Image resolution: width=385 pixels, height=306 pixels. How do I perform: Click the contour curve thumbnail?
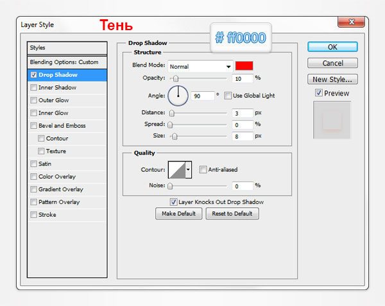[x=177, y=169]
